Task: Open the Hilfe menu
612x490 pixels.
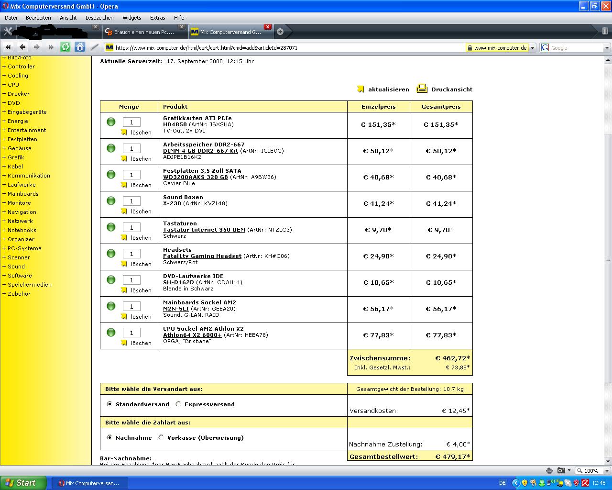Action: [179, 18]
